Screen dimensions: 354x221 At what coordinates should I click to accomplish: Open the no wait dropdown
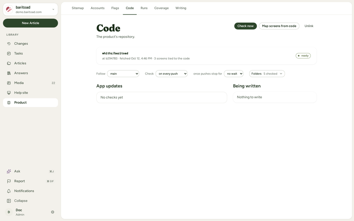pos(233,74)
